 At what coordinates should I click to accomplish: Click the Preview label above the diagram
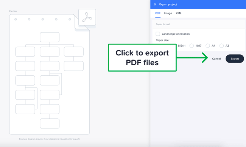coord(13,11)
